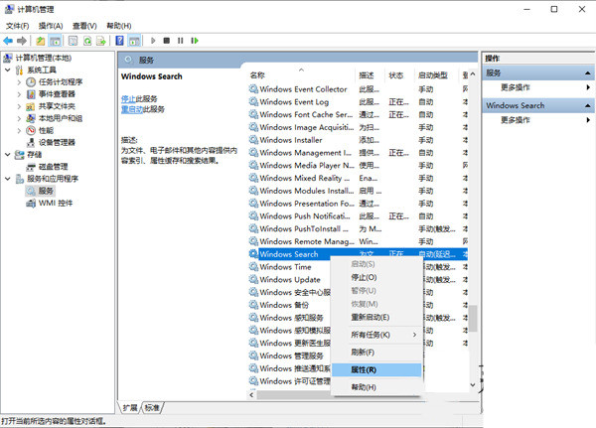Click scroll-down arrow of services list

point(473,385)
